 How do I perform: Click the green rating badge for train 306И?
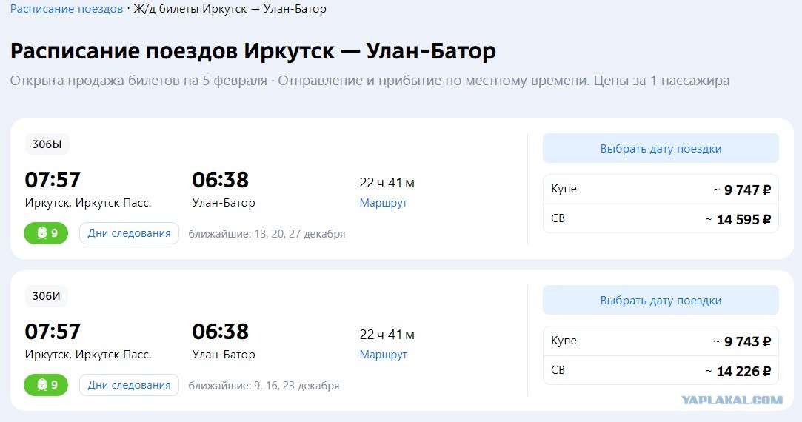coord(46,385)
